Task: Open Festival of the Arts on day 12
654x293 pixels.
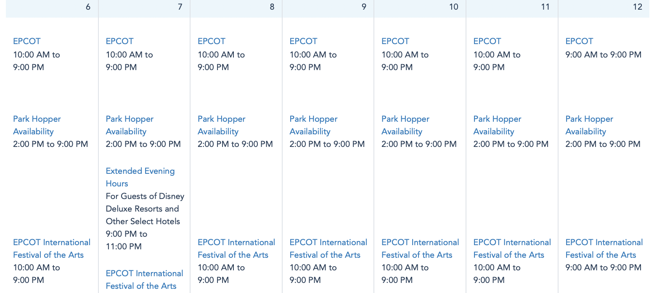Action: 604,249
